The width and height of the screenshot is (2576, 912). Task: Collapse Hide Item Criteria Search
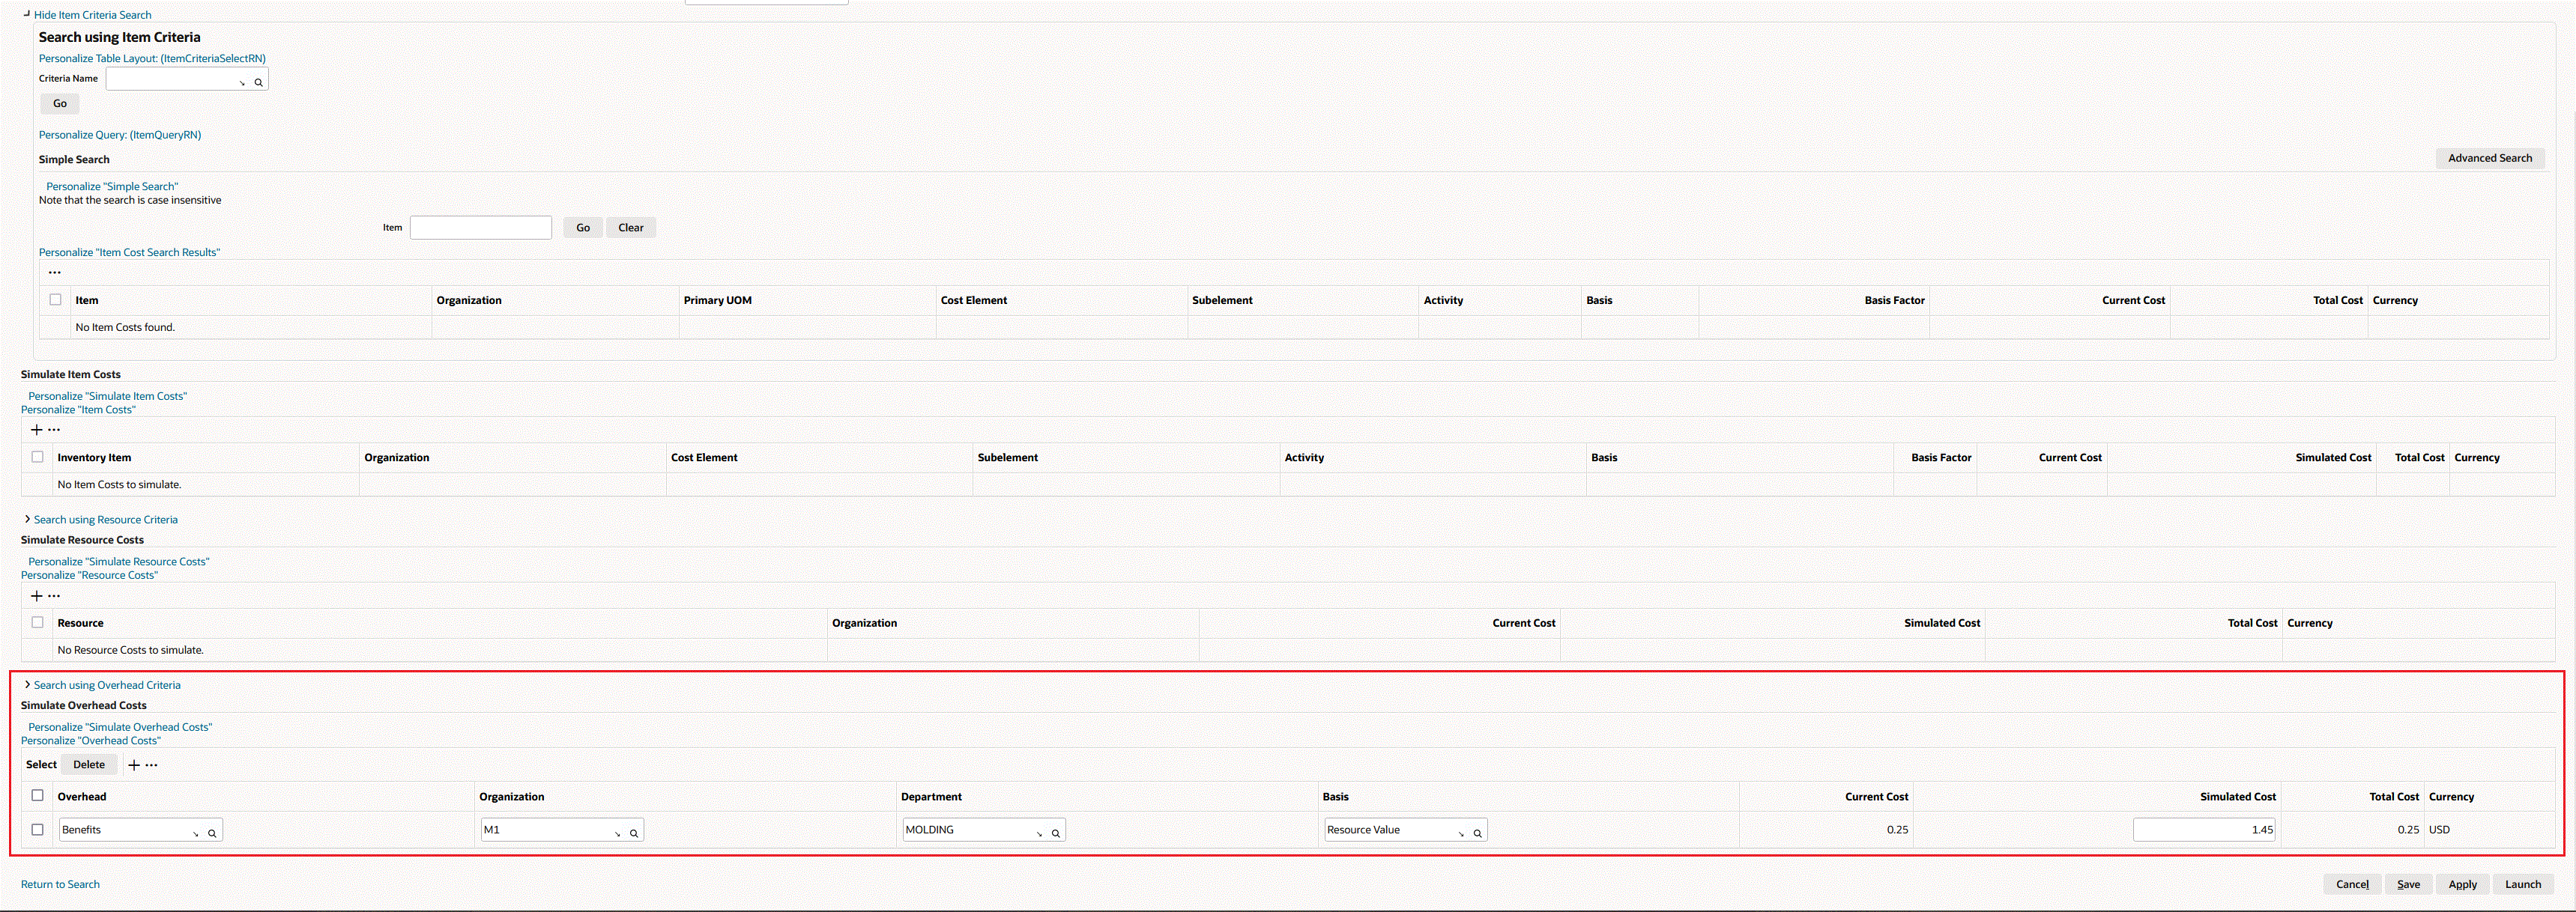(x=92, y=15)
